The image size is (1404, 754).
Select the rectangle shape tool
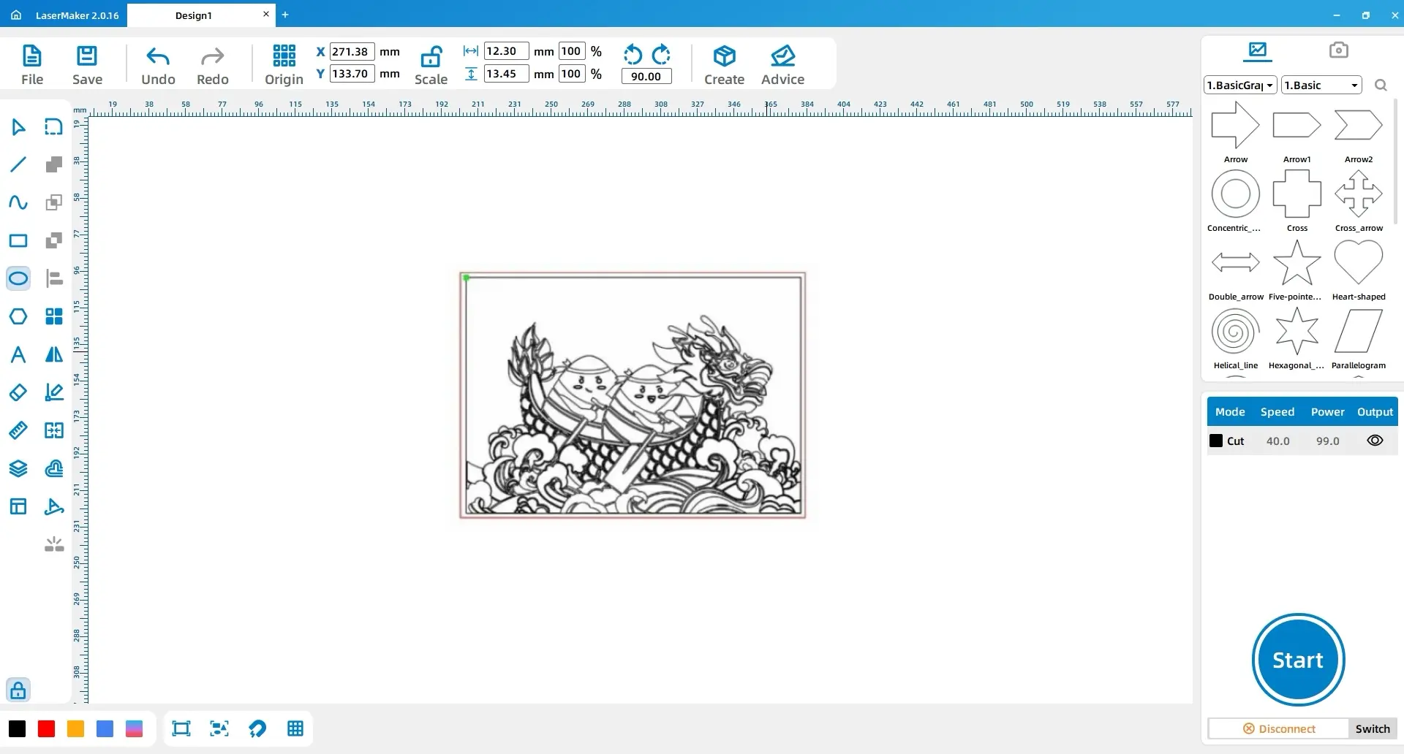tap(18, 240)
